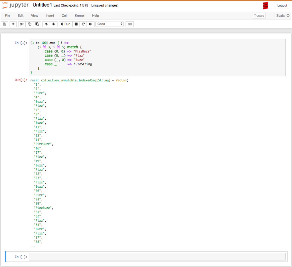Click the Logout button
This screenshot has height=267, width=292.
coord(282,5)
